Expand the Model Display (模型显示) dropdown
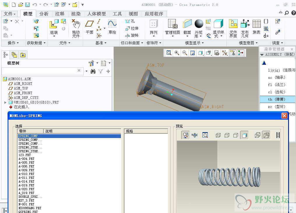Screen dimensions: 296x213 point(194,43)
